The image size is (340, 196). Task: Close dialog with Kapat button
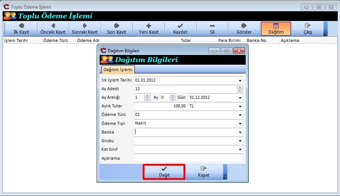(204, 172)
